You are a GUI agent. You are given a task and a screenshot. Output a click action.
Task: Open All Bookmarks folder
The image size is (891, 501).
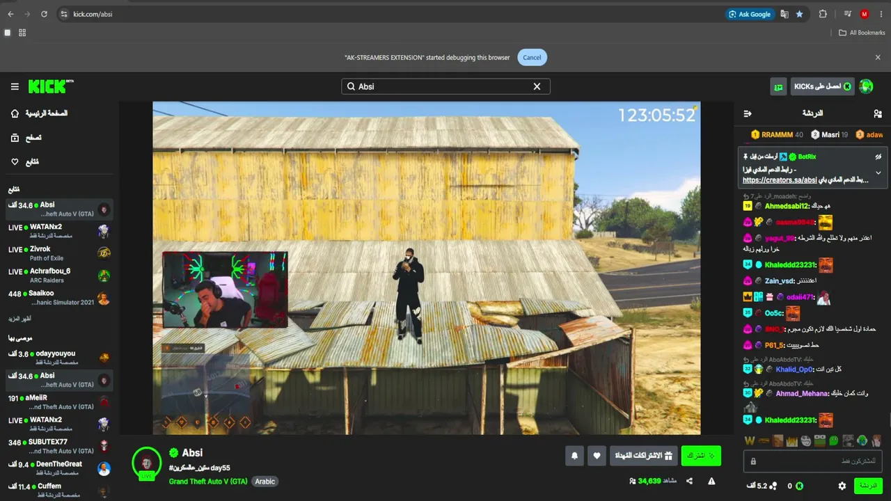point(862,33)
